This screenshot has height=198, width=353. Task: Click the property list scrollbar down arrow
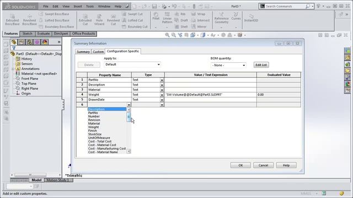point(129,152)
